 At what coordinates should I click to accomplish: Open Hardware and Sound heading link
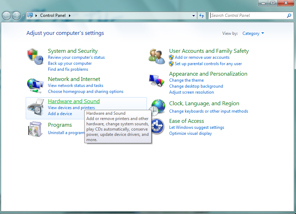click(x=74, y=101)
